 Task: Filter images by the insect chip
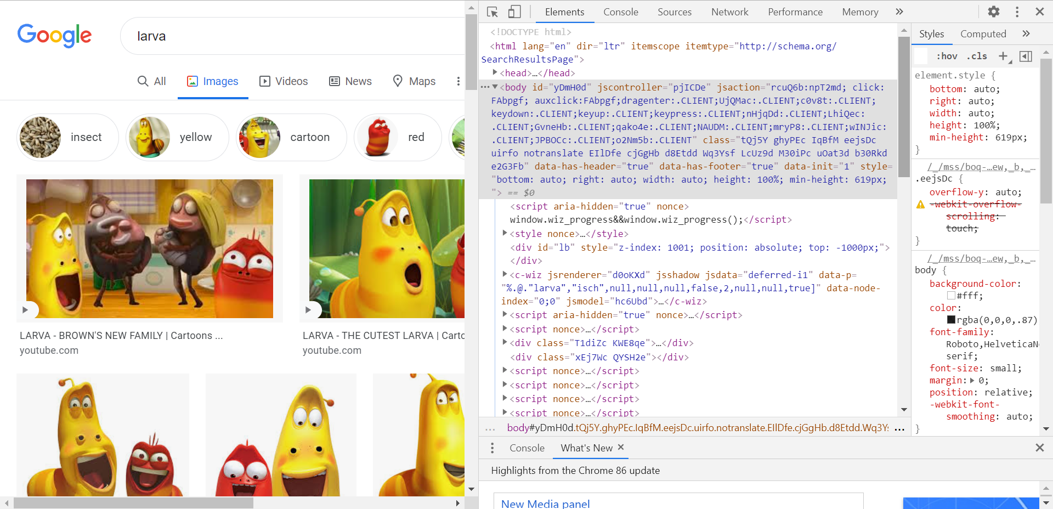tap(68, 137)
